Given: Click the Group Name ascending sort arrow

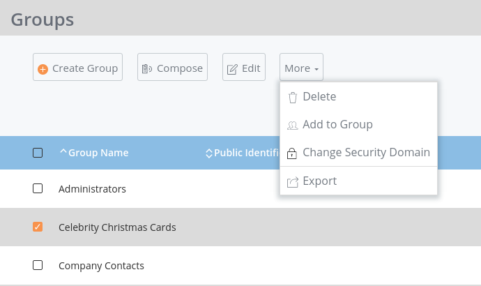Looking at the screenshot, I should 63,151.
